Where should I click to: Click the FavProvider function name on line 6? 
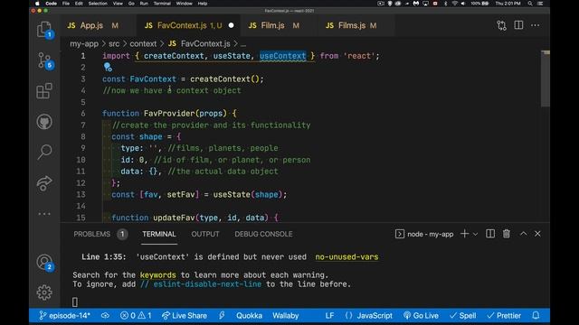(x=169, y=114)
